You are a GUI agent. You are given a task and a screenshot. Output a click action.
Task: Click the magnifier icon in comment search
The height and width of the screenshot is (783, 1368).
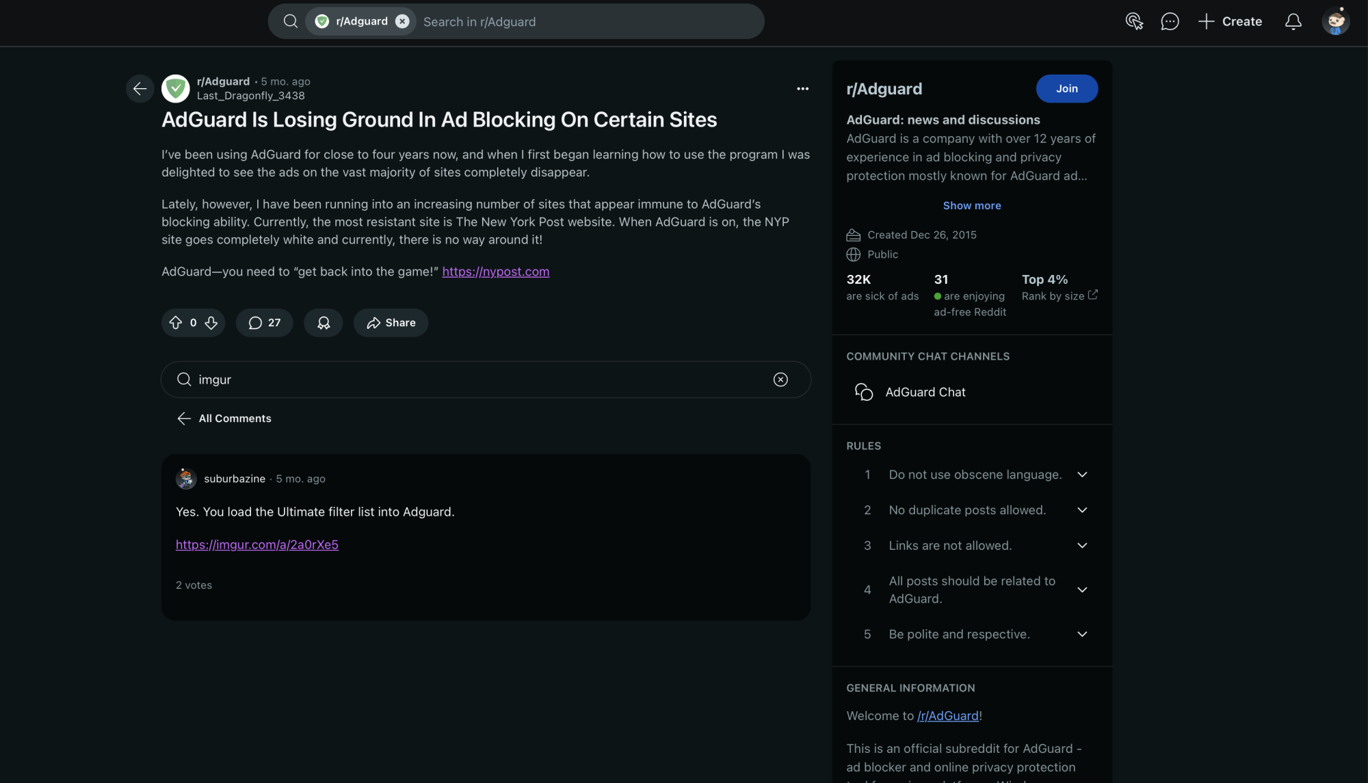coord(184,380)
